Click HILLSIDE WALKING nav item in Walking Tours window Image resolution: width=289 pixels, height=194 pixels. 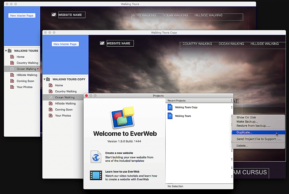click(209, 15)
